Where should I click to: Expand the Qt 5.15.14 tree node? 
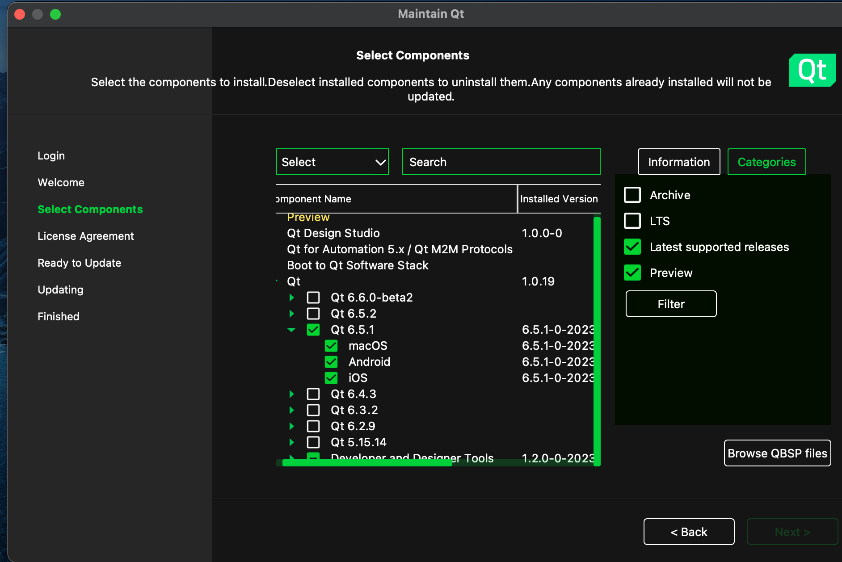[x=291, y=442]
